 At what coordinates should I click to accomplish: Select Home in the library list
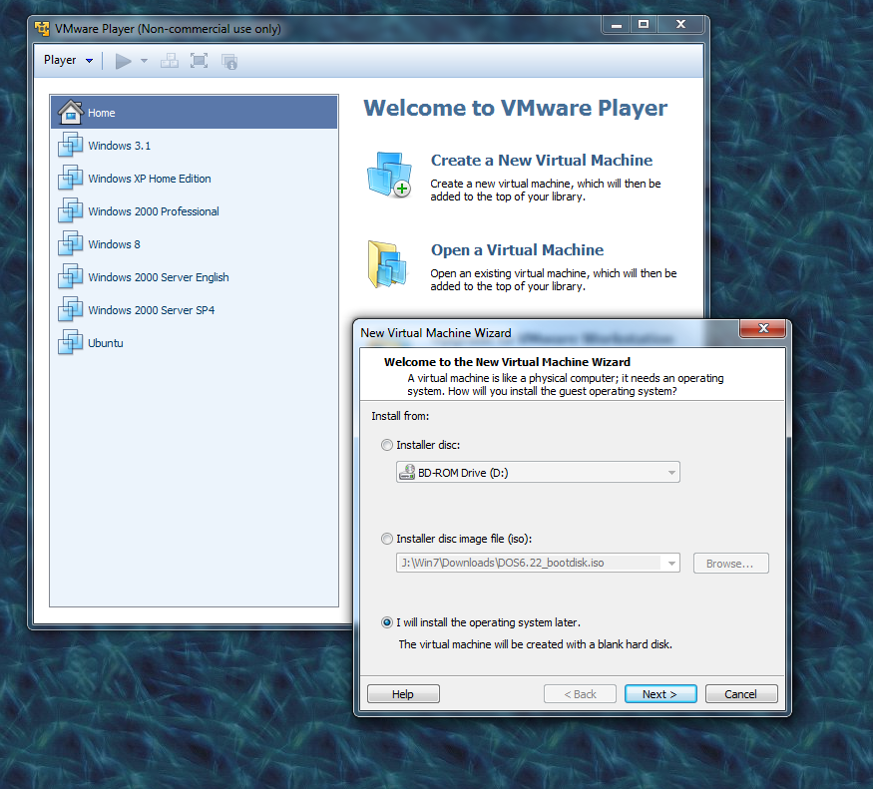click(x=194, y=112)
